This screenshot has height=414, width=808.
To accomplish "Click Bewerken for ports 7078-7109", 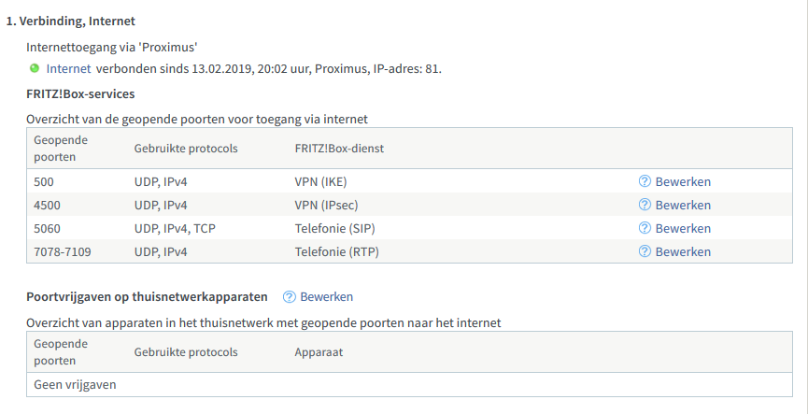I will 683,251.
